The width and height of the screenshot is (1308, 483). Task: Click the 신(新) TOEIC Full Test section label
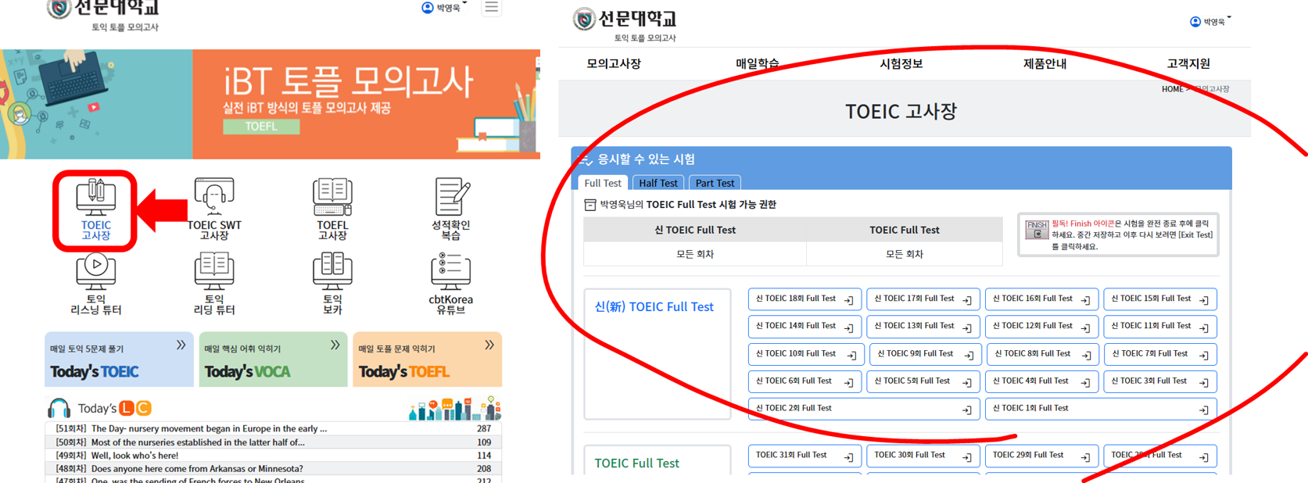tap(654, 306)
